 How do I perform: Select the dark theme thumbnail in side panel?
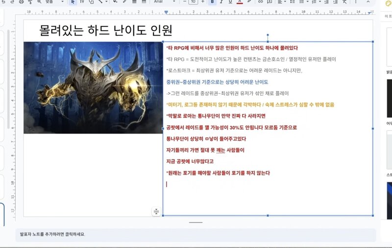click(389, 98)
